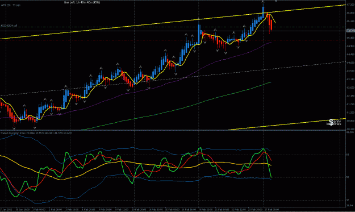The image size is (355, 212).
Task: Select the ATR (7) pips label
Action: pos(11,5)
